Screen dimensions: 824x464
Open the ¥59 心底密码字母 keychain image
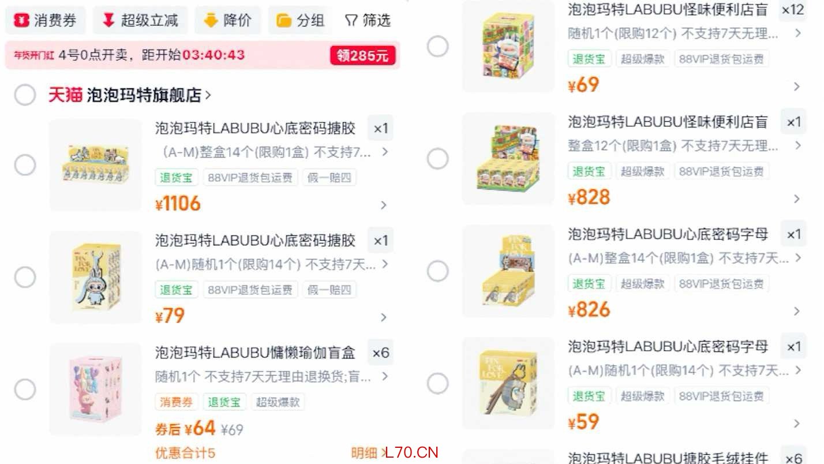click(x=508, y=383)
